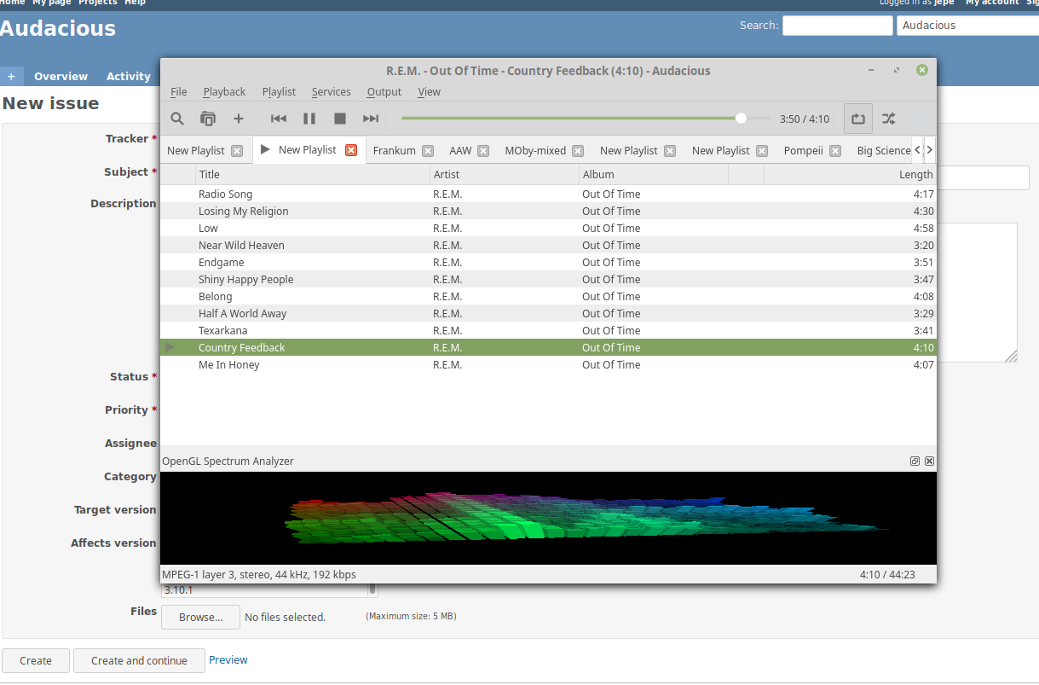The width and height of the screenshot is (1039, 685).
Task: Sort playlist by Artist column header
Action: 505,174
